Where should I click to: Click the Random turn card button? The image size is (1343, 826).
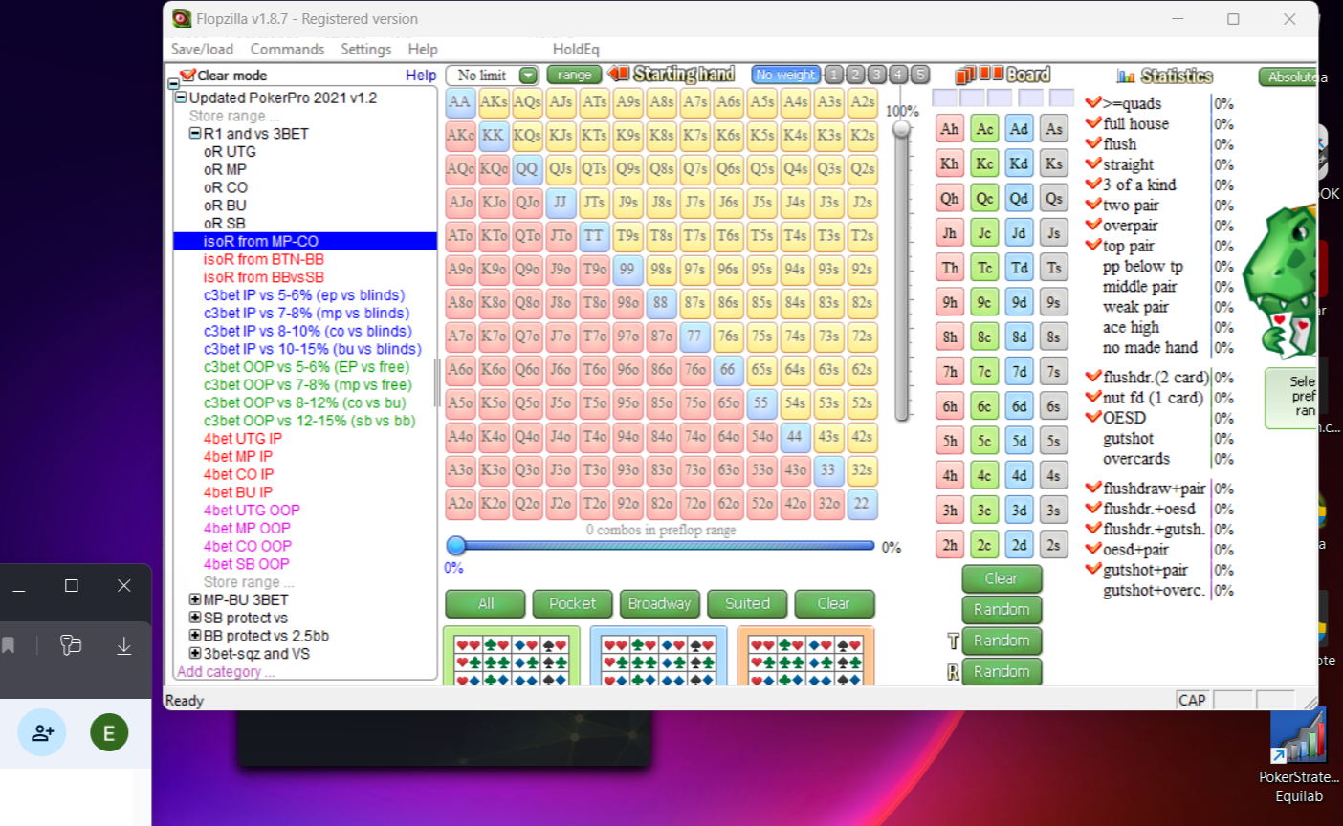[1002, 641]
